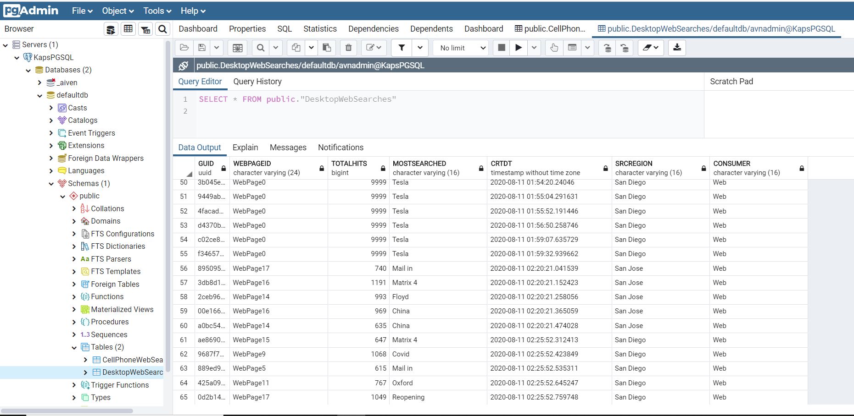Image resolution: width=854 pixels, height=416 pixels.
Task: Open the Help menu
Action: coord(193,11)
